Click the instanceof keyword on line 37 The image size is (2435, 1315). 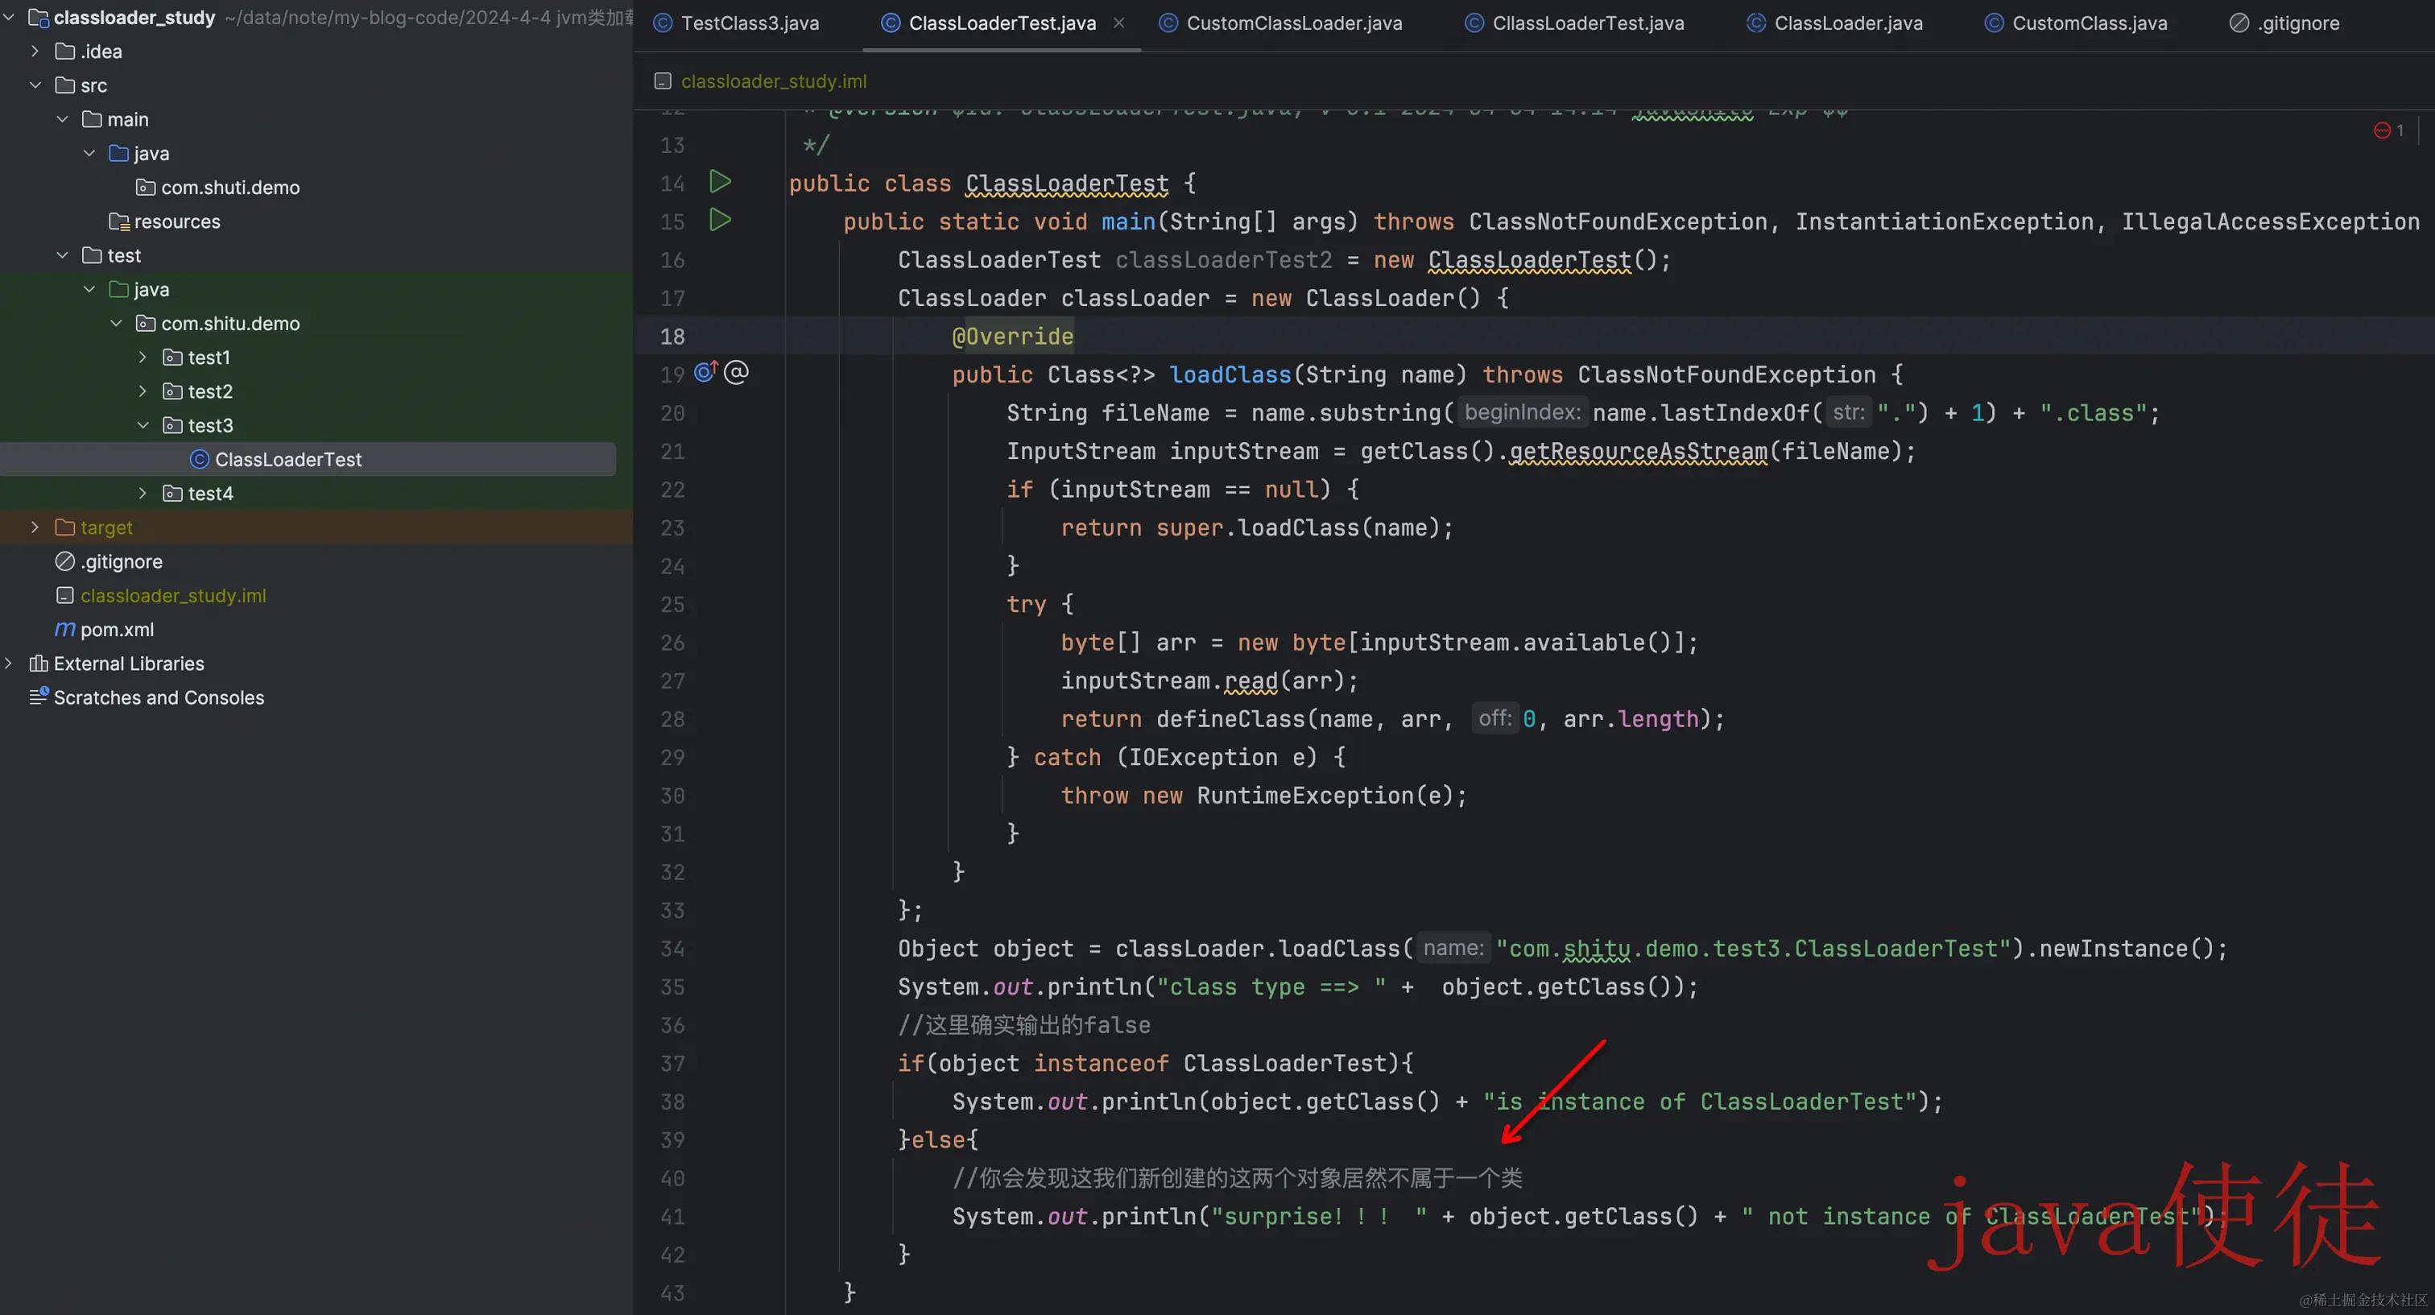1100,1064
